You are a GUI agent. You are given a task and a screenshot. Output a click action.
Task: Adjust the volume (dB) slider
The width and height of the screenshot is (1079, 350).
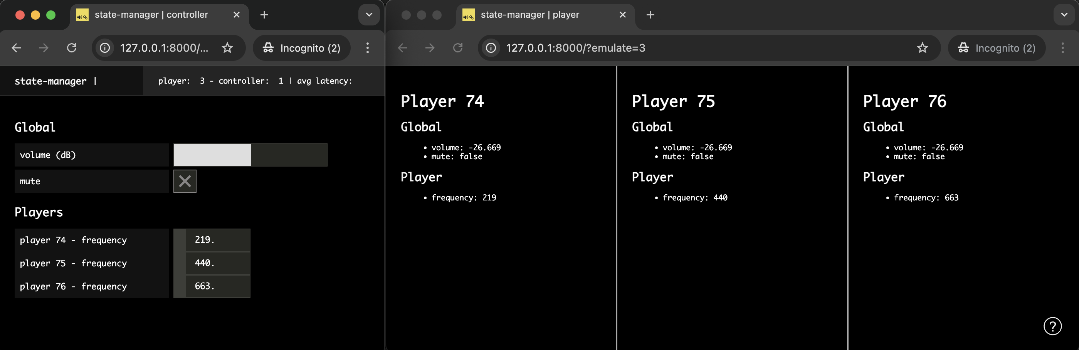pyautogui.click(x=250, y=155)
